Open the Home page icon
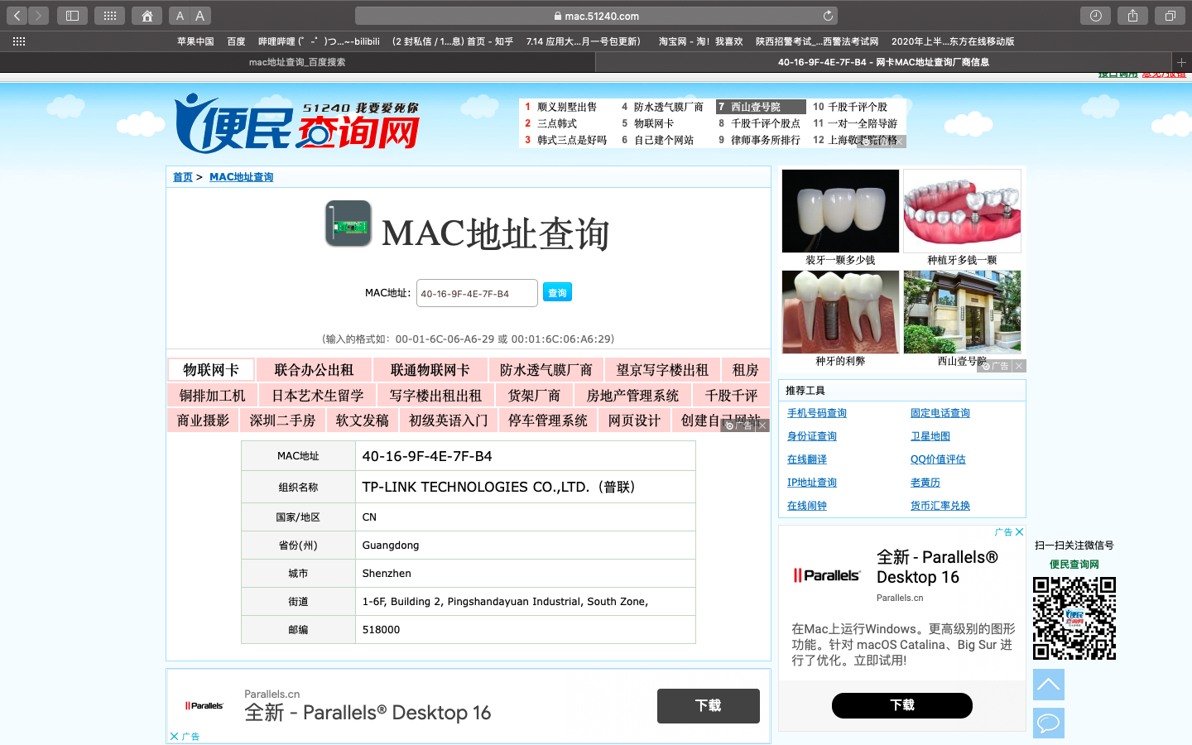 click(147, 16)
